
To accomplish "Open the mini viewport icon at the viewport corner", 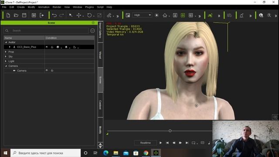I will tap(275, 117).
